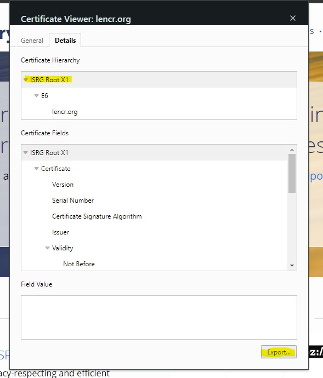Collapse the E6 hierarchy node arrow
The width and height of the screenshot is (323, 378).
click(x=36, y=96)
